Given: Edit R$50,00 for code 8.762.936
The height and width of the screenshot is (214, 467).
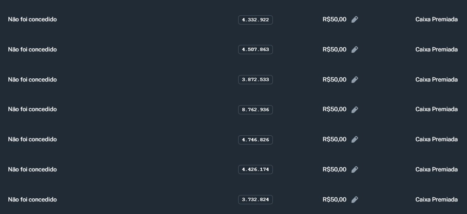Looking at the screenshot, I should (354, 110).
